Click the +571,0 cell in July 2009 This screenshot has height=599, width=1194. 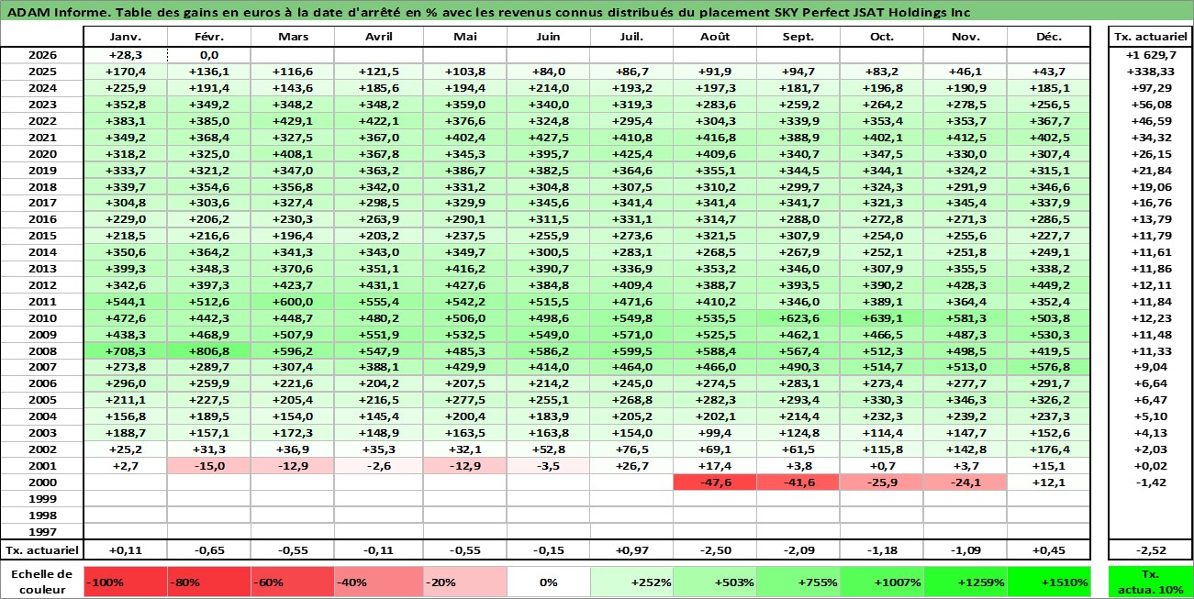point(630,335)
